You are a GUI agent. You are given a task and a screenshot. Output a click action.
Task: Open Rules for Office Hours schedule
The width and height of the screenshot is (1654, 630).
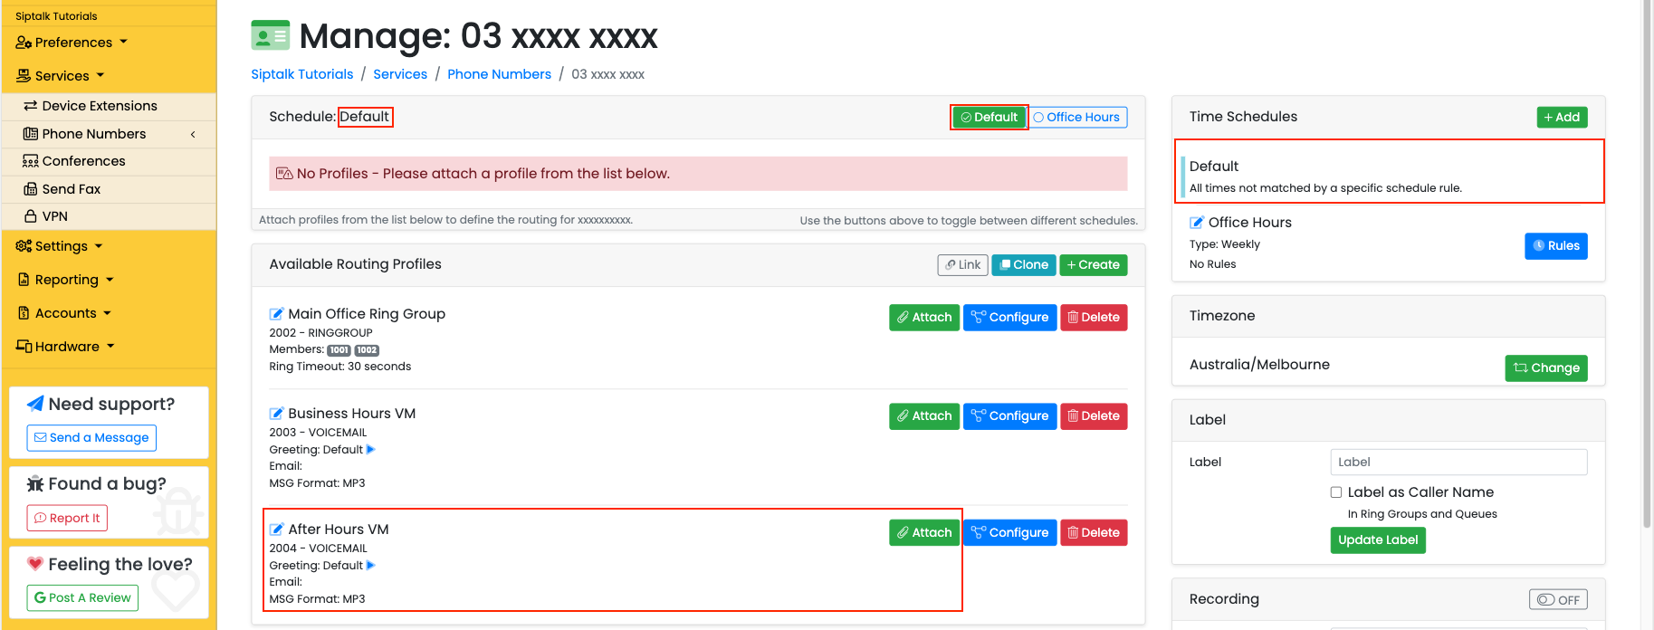(x=1555, y=245)
